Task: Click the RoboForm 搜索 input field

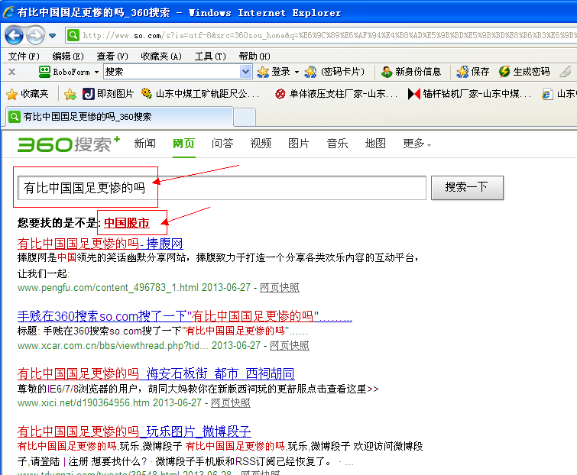Action: [x=171, y=72]
